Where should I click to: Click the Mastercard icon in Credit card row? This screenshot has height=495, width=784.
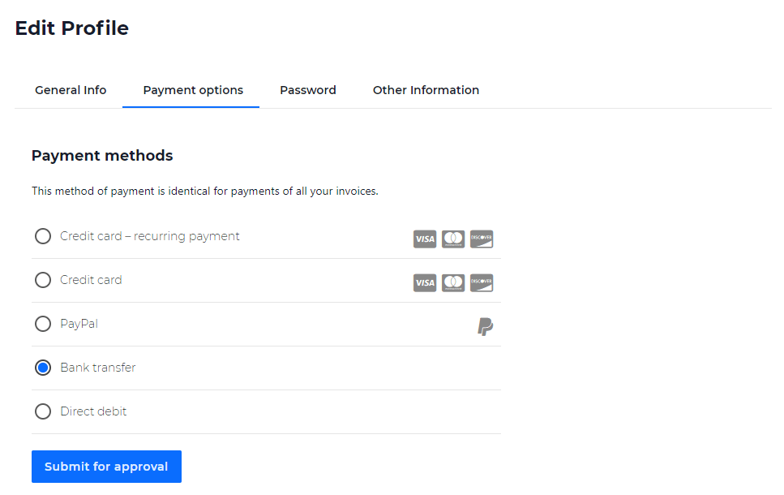453,282
